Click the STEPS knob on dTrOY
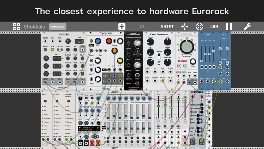Viewport: 264px width, 149px height. [98, 99]
